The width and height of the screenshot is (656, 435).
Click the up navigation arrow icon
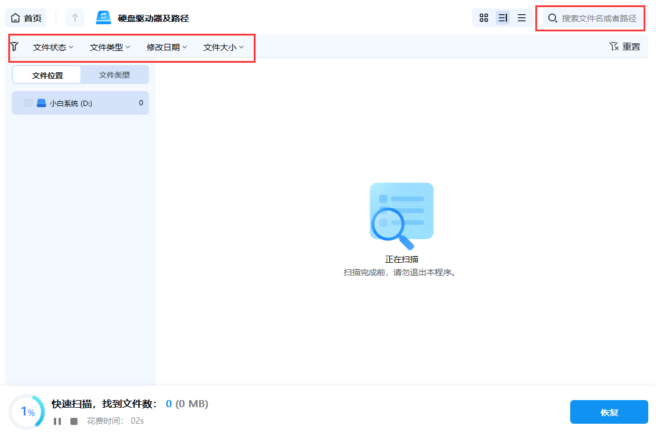[x=75, y=17]
